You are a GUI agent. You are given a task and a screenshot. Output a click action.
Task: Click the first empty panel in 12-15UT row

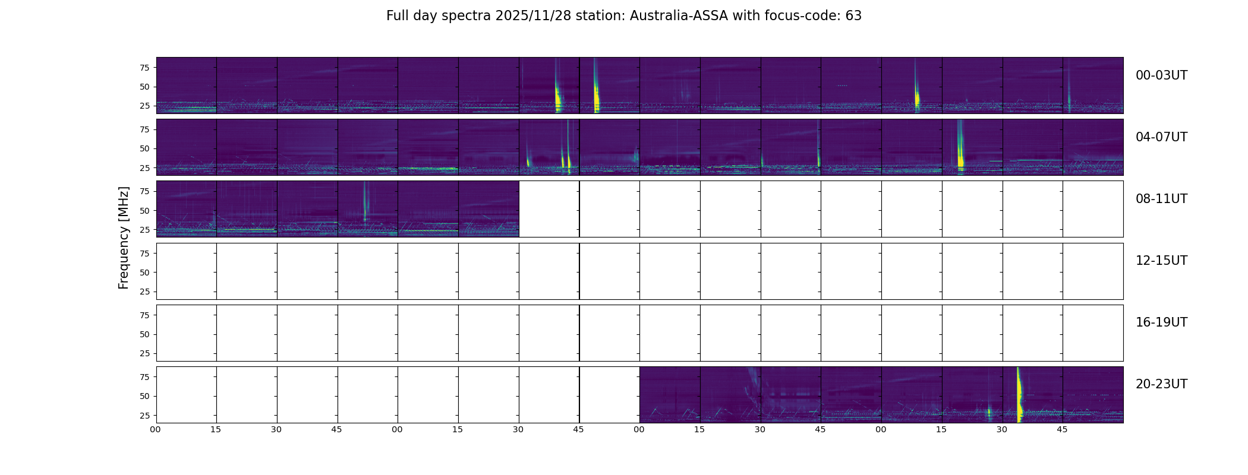187,271
